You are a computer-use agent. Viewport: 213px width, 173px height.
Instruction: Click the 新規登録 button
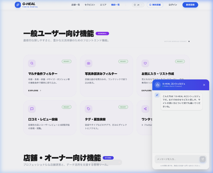pyautogui.click(x=190, y=5)
